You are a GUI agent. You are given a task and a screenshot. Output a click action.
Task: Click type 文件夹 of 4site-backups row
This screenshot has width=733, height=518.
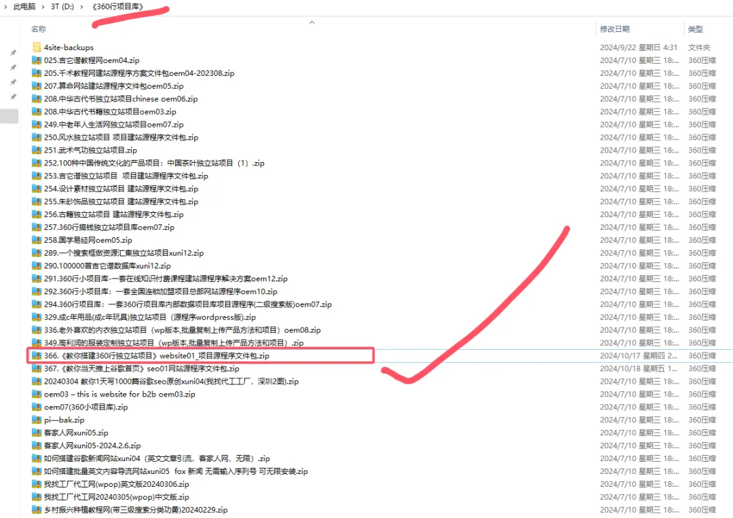(699, 47)
